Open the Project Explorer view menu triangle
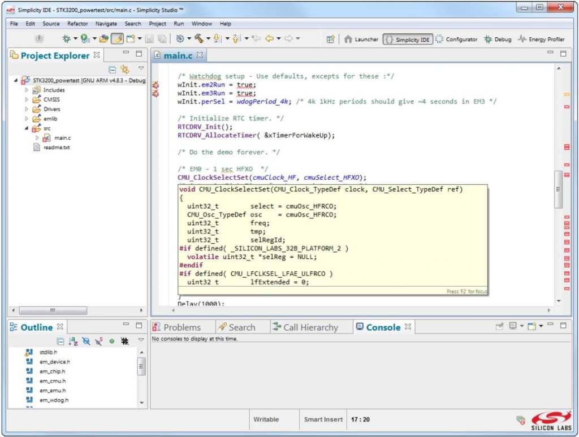 point(141,68)
